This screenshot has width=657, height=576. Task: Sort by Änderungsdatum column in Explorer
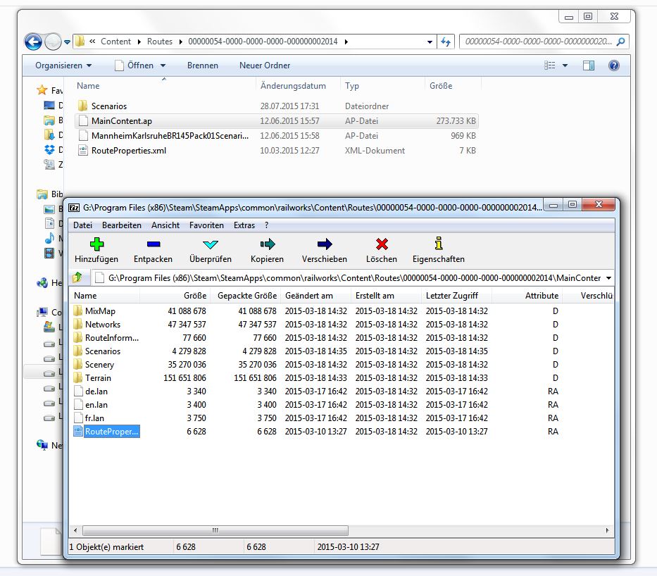click(298, 85)
